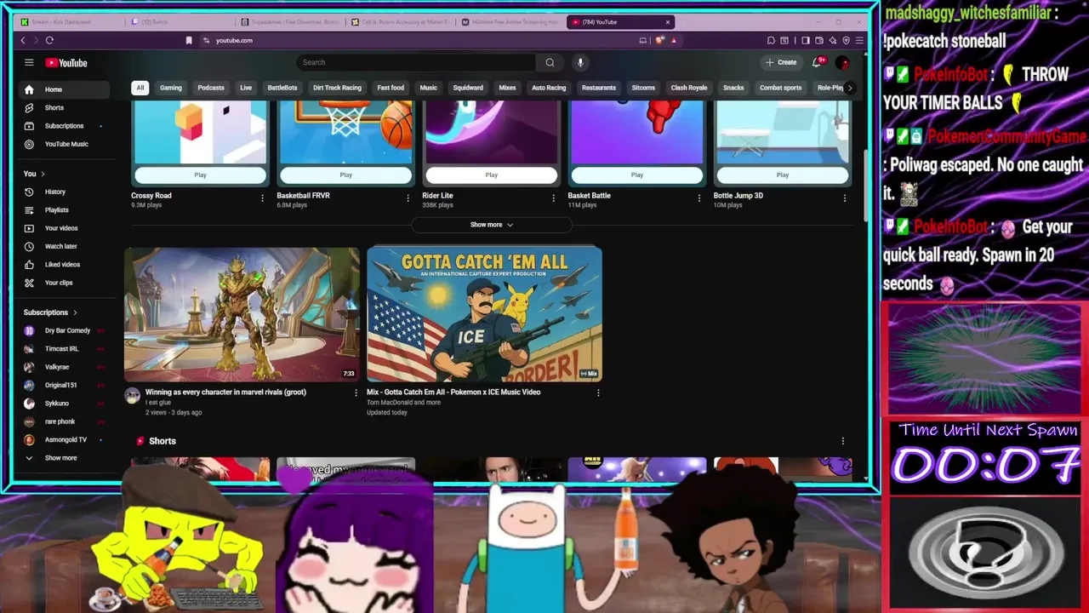Play Basket Battle
The image size is (1089, 613).
pyautogui.click(x=637, y=175)
